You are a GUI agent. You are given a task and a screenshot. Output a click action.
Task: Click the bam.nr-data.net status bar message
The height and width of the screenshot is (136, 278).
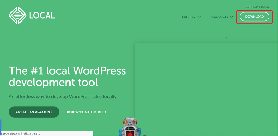click(20, 134)
